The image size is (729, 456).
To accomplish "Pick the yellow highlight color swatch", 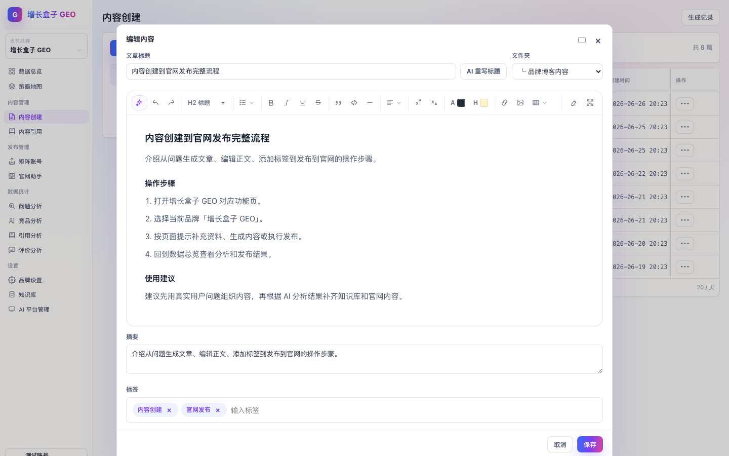I will [x=484, y=103].
